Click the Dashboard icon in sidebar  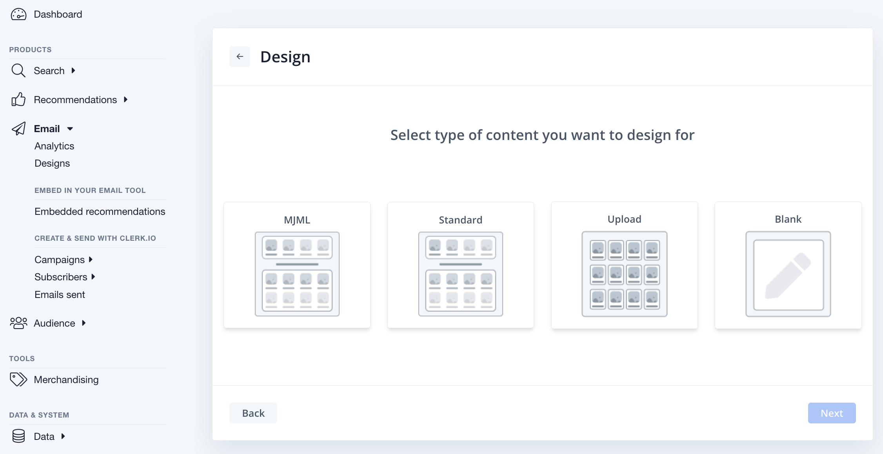[18, 13]
